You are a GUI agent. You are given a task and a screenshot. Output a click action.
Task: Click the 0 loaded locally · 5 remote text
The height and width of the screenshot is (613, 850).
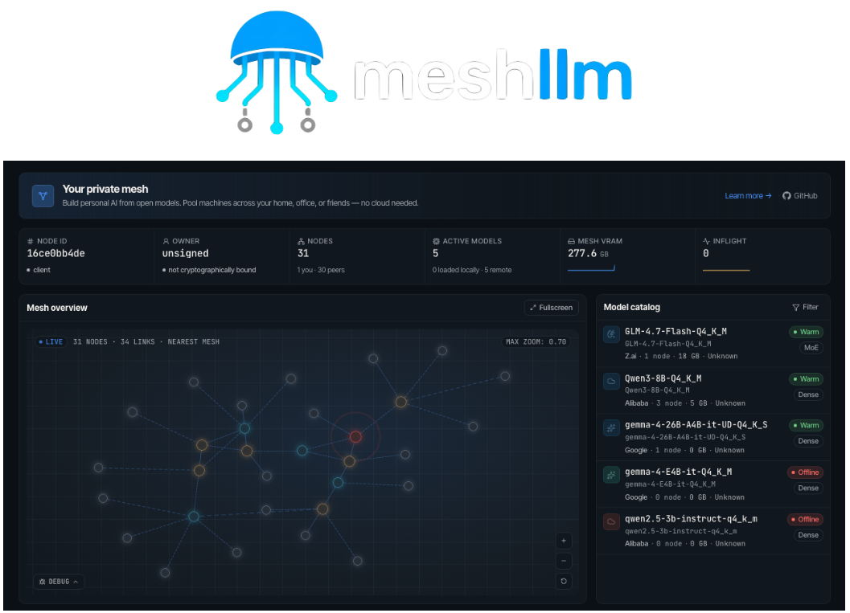tap(471, 270)
